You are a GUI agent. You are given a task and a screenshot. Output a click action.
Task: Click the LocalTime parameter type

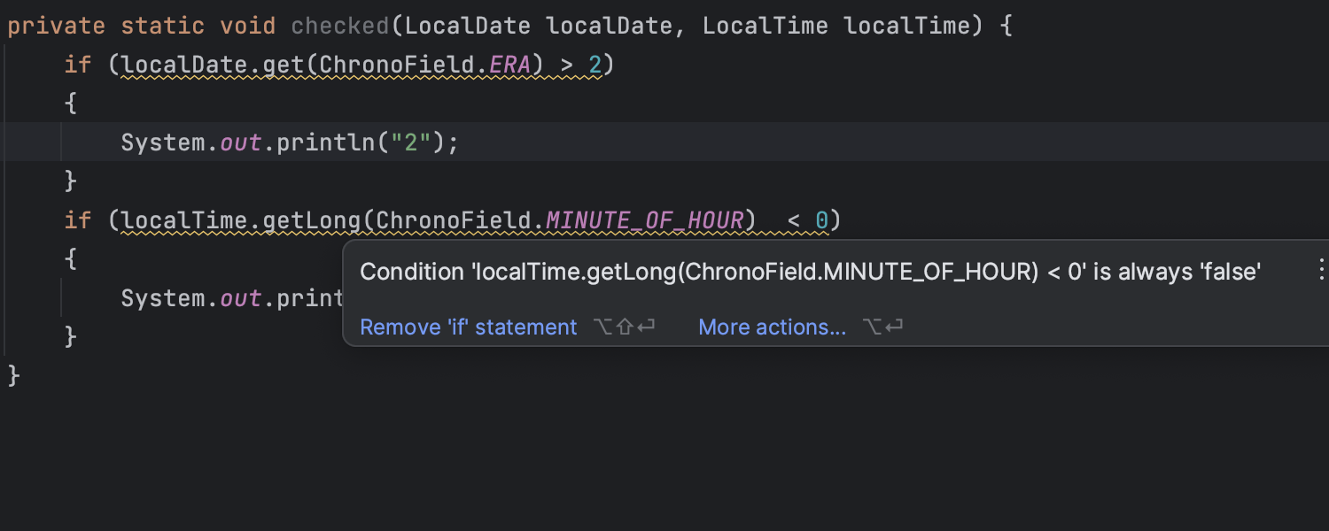tap(765, 26)
